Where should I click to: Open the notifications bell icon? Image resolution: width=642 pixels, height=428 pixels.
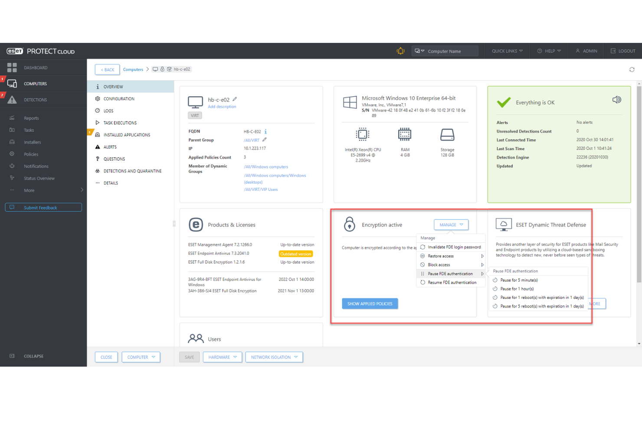coord(400,51)
